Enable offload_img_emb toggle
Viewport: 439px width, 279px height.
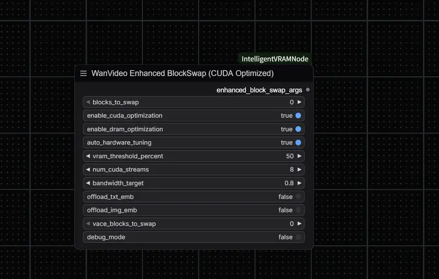pos(298,210)
